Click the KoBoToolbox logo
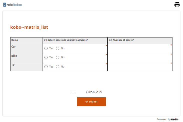The width and height of the screenshot is (183, 122). [x=13, y=4]
